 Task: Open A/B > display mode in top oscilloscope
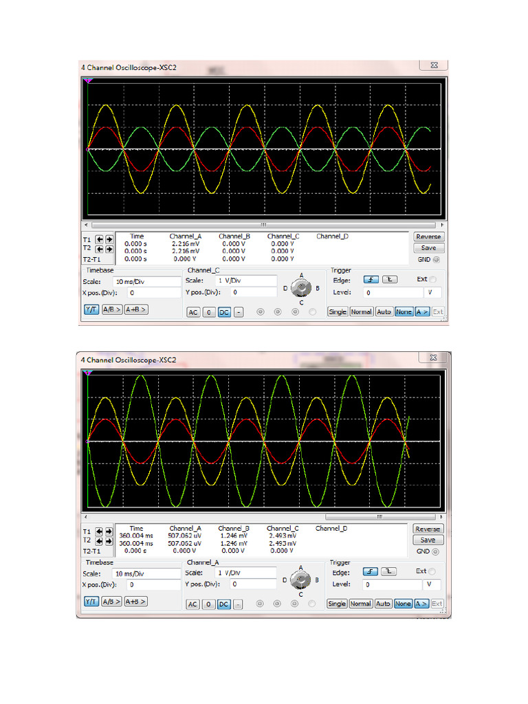(x=111, y=309)
